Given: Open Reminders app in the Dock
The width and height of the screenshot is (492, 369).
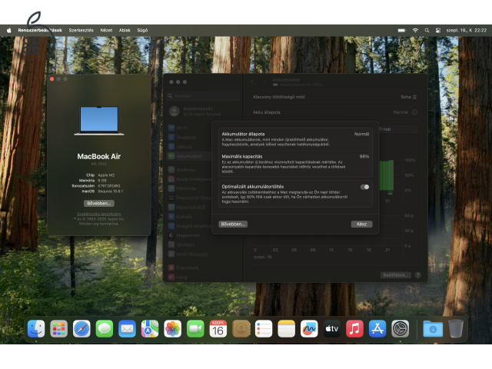Looking at the screenshot, I should 264,328.
